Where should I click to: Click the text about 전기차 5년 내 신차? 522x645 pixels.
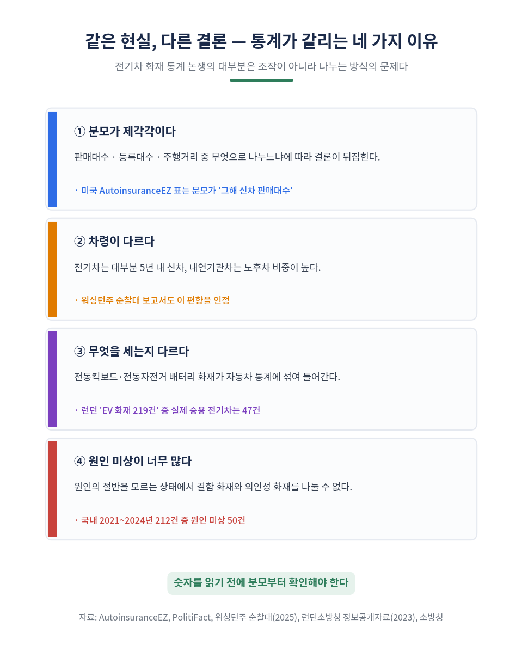tap(197, 267)
